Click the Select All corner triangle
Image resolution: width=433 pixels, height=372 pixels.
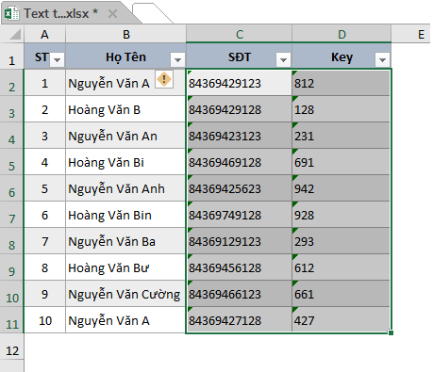tap(15, 34)
